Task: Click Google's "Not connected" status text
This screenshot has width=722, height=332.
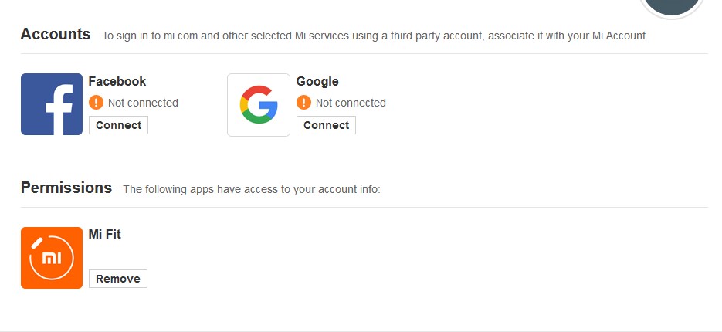Action: pos(351,103)
